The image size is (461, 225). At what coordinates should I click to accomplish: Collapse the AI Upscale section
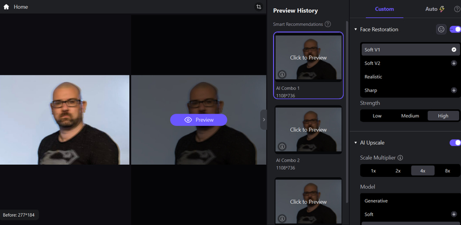click(x=356, y=143)
